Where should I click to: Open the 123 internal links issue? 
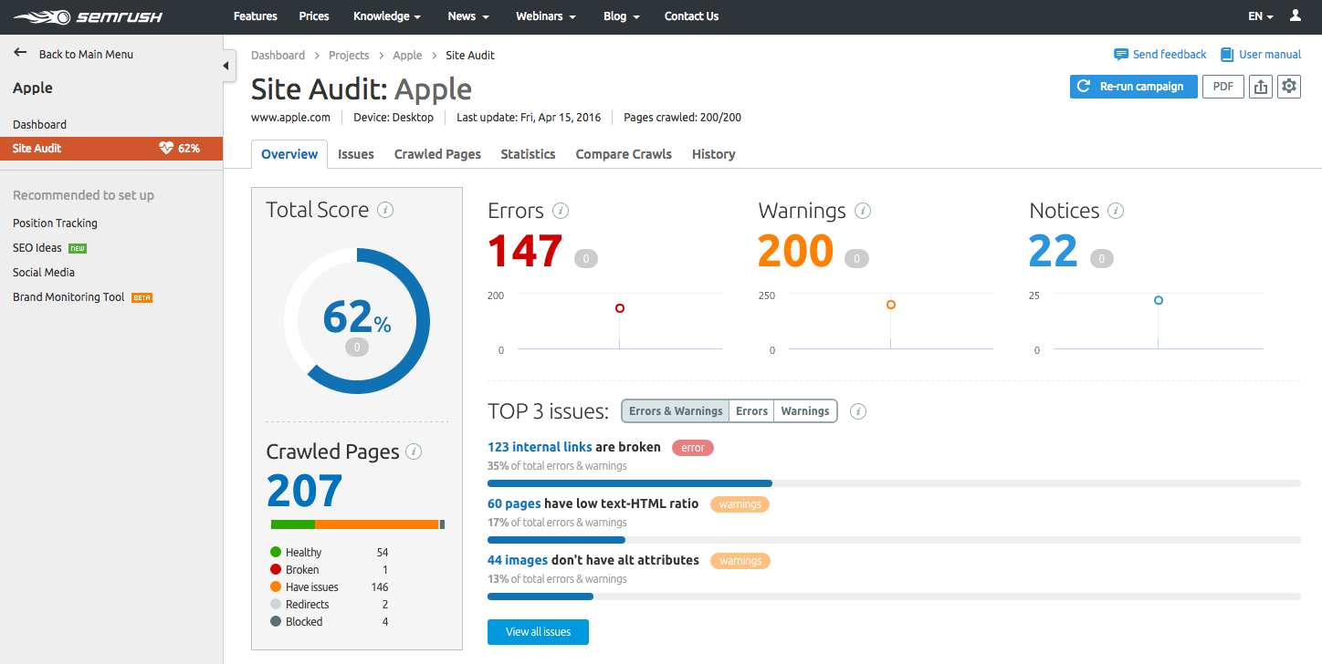click(x=540, y=447)
